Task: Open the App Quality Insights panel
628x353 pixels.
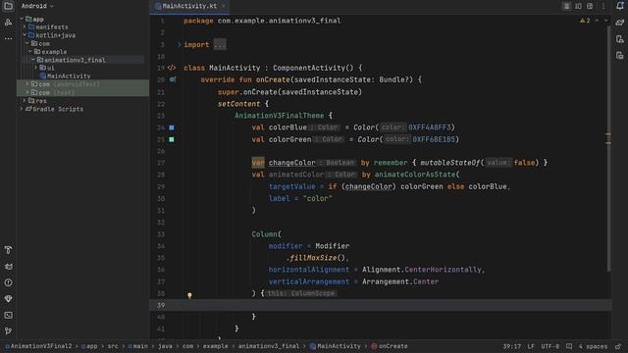Action: click(8, 299)
